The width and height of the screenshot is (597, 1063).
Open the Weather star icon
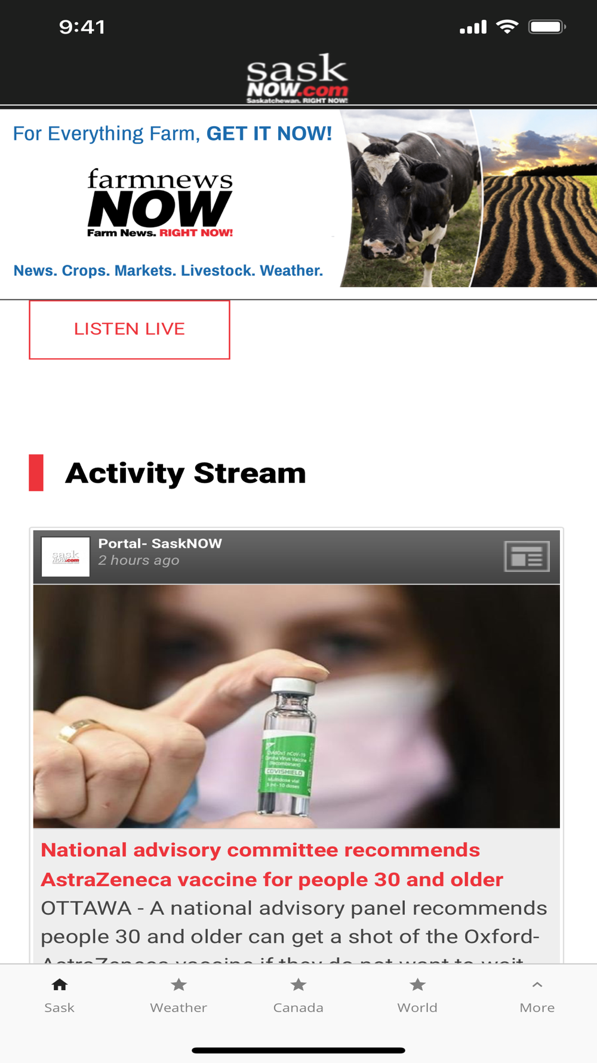[179, 985]
